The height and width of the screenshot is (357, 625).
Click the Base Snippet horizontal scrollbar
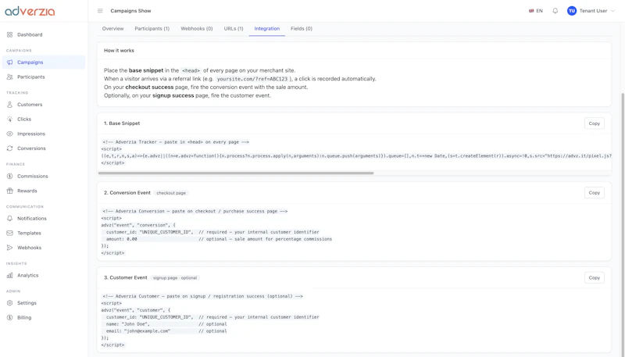coord(236,173)
